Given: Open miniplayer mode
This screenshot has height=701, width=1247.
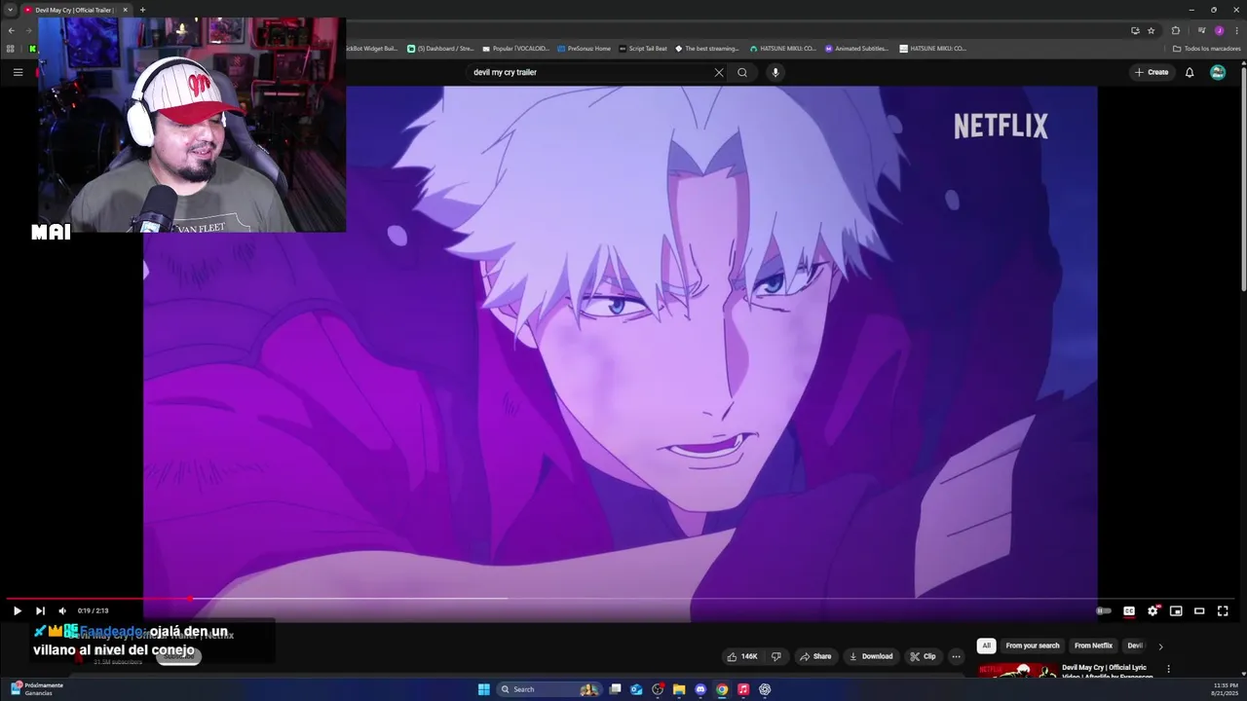Looking at the screenshot, I should pyautogui.click(x=1176, y=611).
